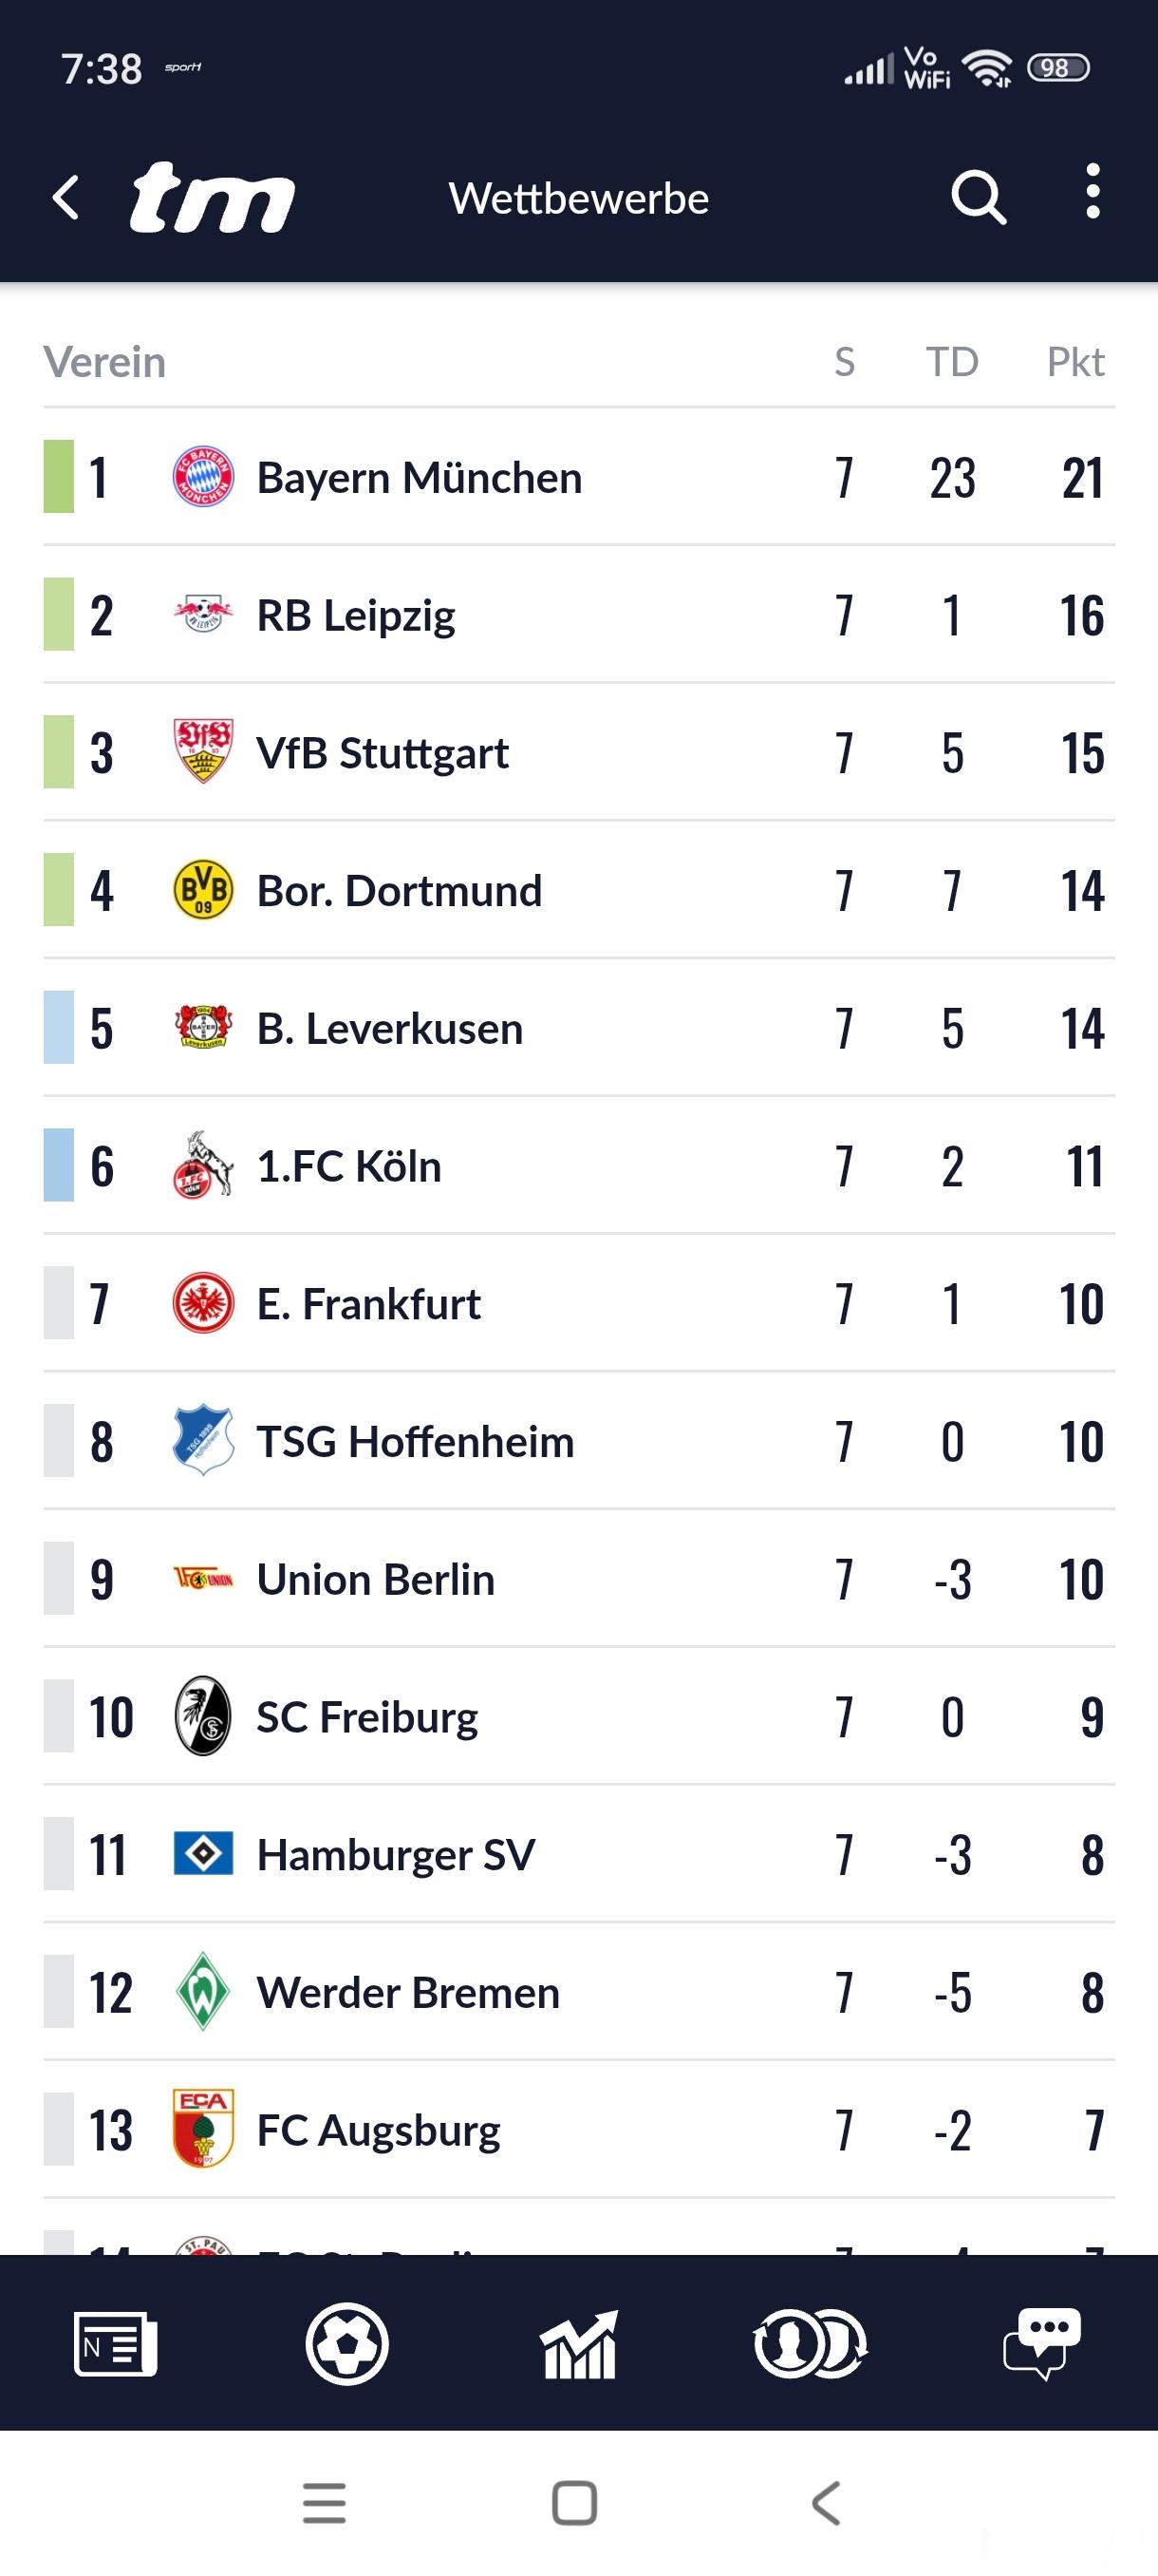Open the market values chart icon

(x=578, y=2343)
